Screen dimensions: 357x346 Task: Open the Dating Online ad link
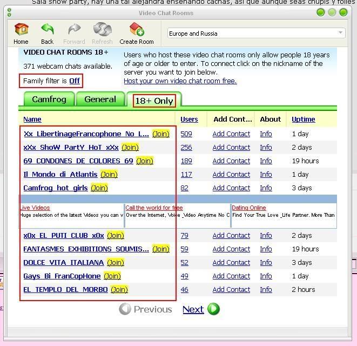(x=249, y=208)
